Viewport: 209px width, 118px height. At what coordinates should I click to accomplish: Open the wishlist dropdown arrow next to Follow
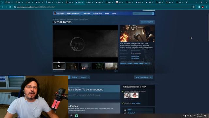tap(69, 77)
